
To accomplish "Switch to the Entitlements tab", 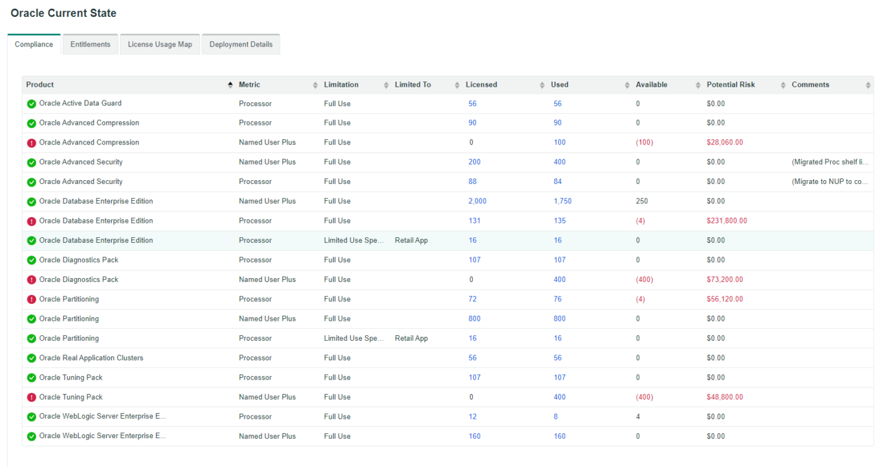I will point(91,45).
